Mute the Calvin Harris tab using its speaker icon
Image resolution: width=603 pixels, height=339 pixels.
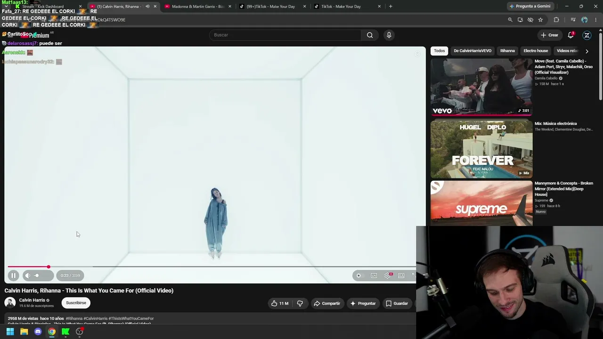147,7
